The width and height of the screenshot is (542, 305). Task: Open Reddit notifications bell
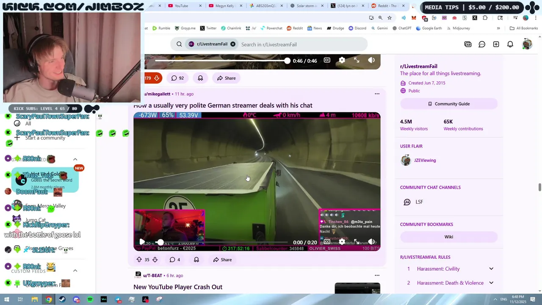point(510,44)
